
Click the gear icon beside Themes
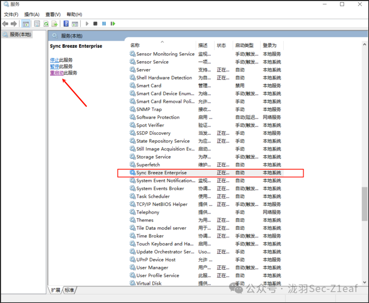[x=133, y=220]
